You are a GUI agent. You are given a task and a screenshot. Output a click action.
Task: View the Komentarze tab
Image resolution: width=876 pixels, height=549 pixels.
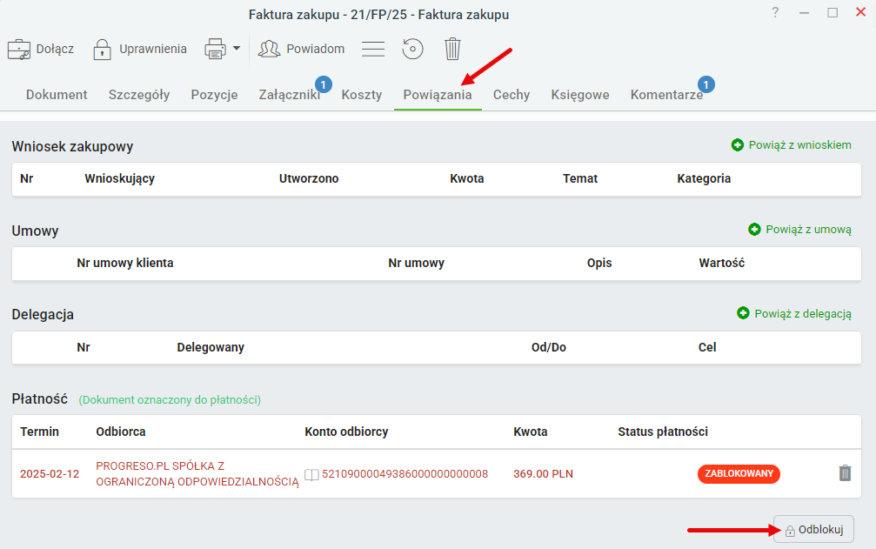[666, 95]
